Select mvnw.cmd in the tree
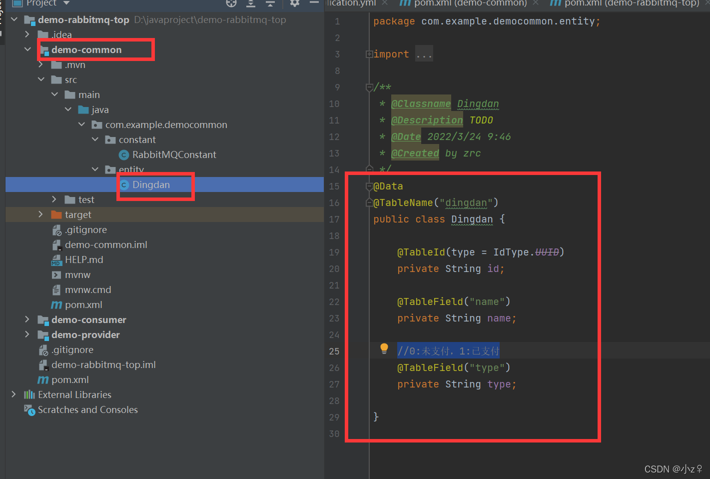710x479 pixels. coord(88,290)
